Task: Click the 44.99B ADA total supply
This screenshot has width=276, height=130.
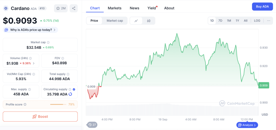Action: [x=59, y=79]
